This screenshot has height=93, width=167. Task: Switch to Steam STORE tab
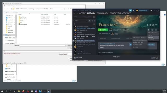pos(82,13)
